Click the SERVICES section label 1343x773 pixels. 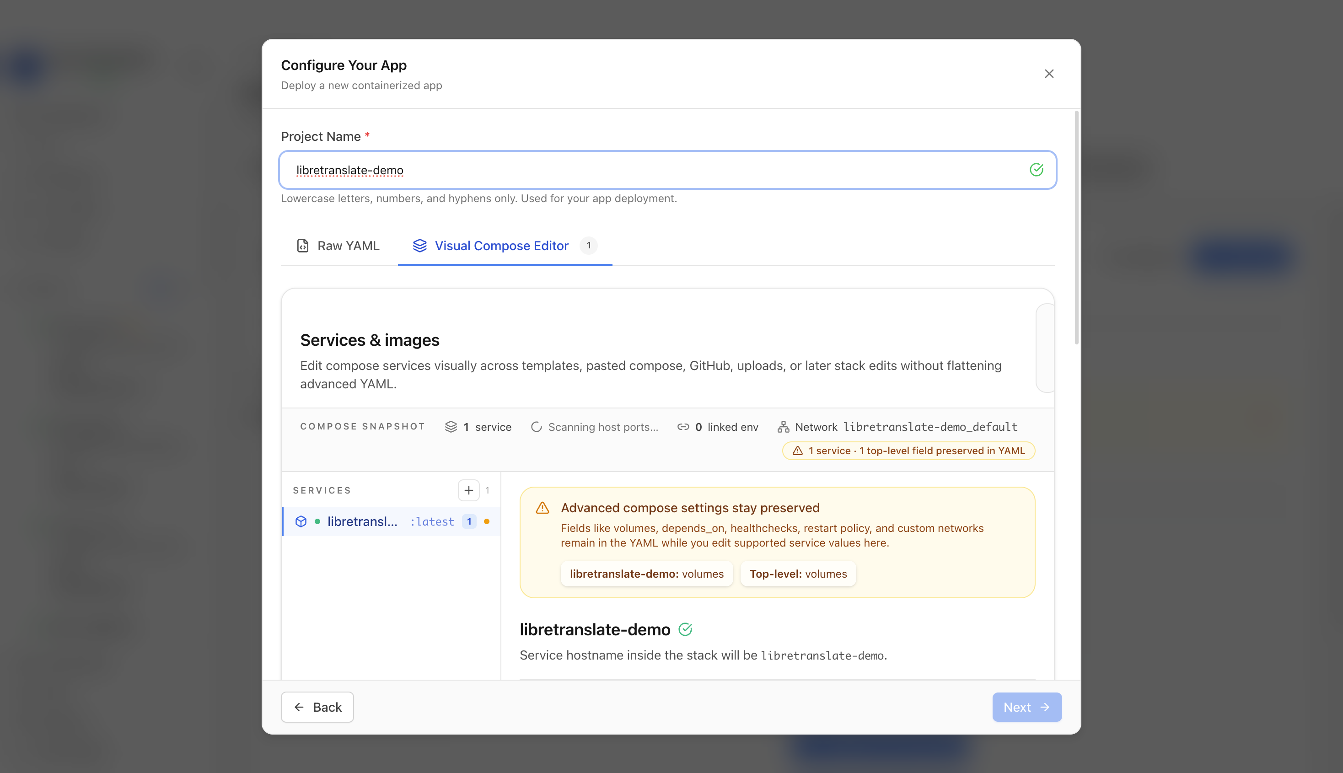pyautogui.click(x=322, y=490)
